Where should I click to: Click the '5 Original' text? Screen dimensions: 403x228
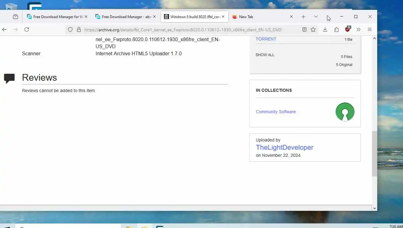coord(344,65)
